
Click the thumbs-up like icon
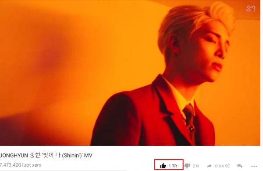(163, 166)
